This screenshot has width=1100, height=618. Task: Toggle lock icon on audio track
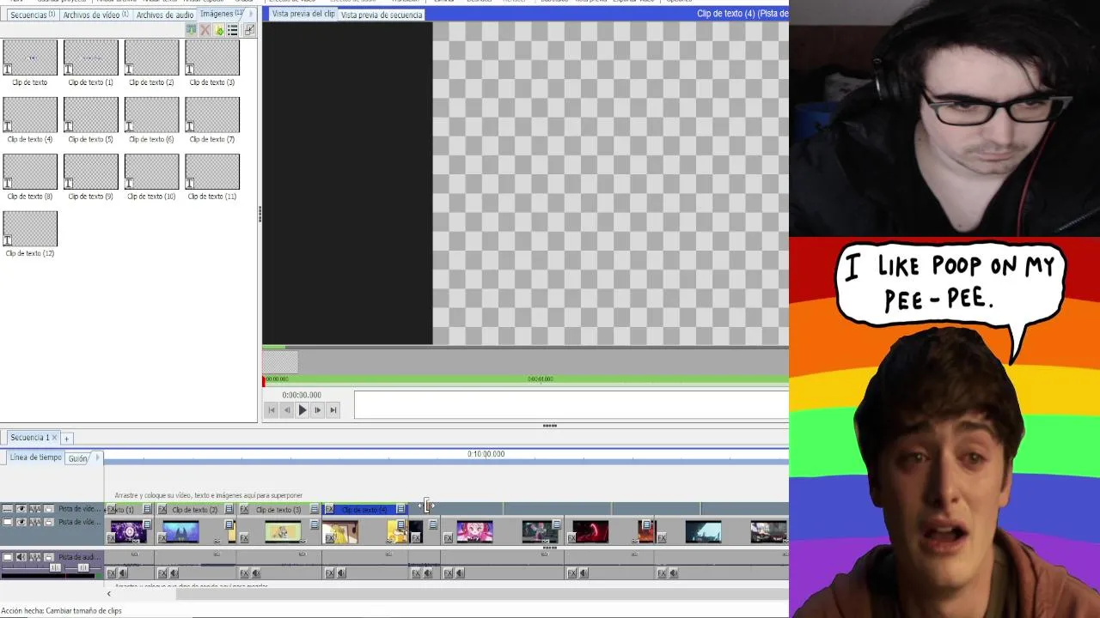tap(49, 557)
